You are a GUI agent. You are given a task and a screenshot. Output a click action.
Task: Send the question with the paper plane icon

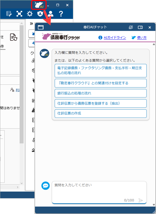click(x=140, y=200)
